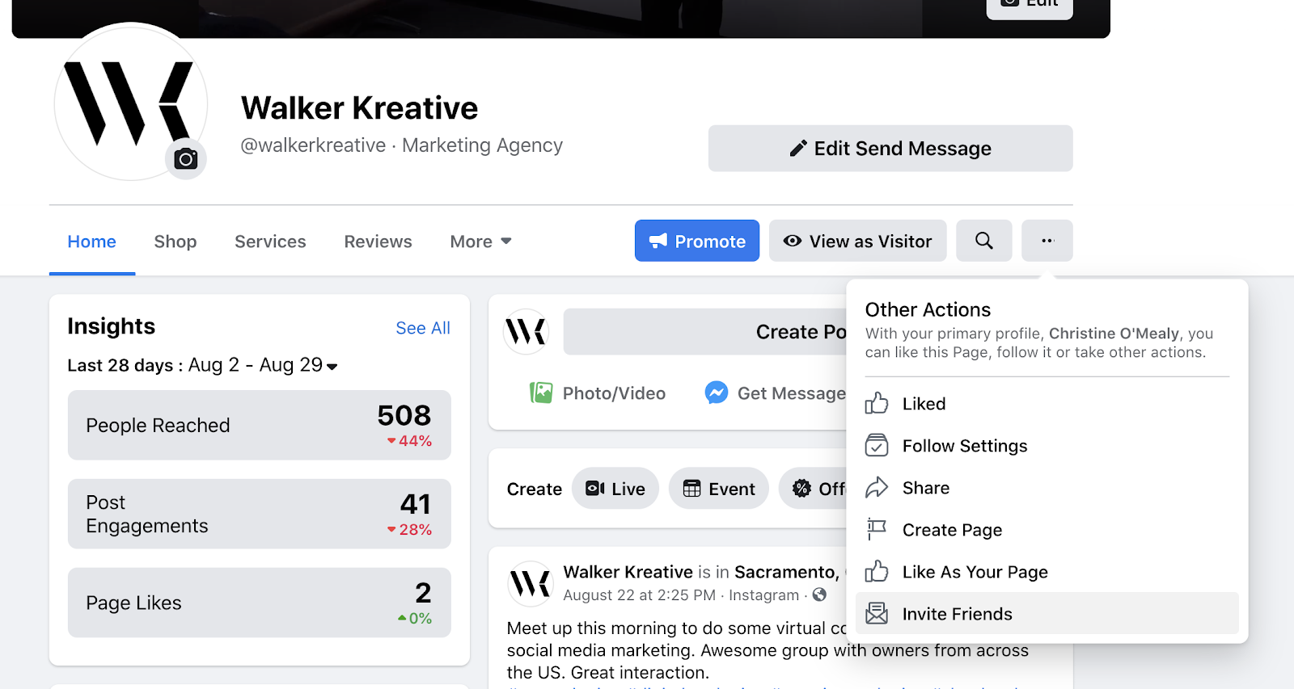Click the 44% decrease indicator
This screenshot has height=689, width=1294.
(409, 441)
